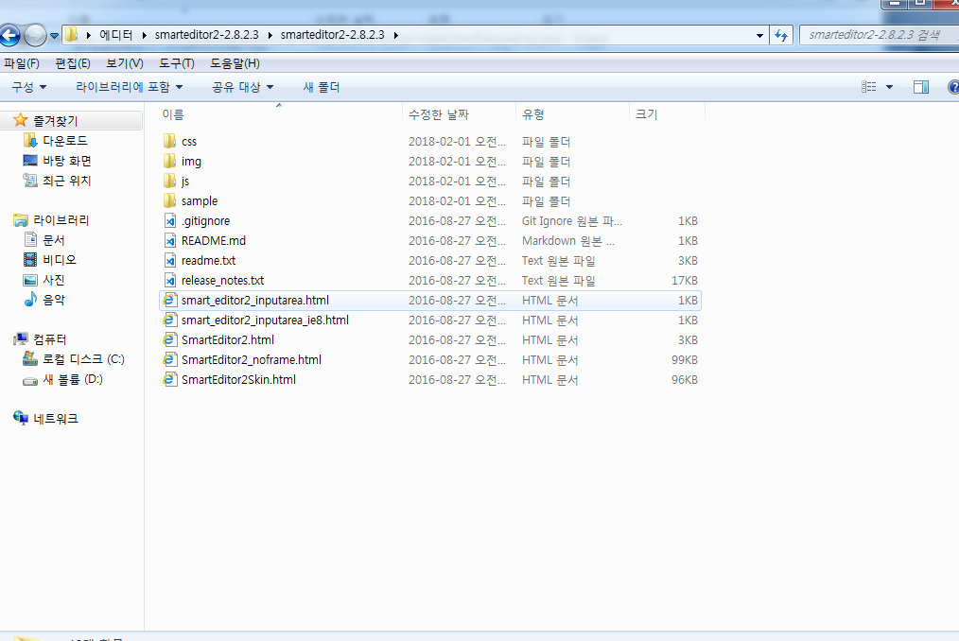Image resolution: width=959 pixels, height=641 pixels.
Task: Select the sample folder name
Action: (200, 200)
